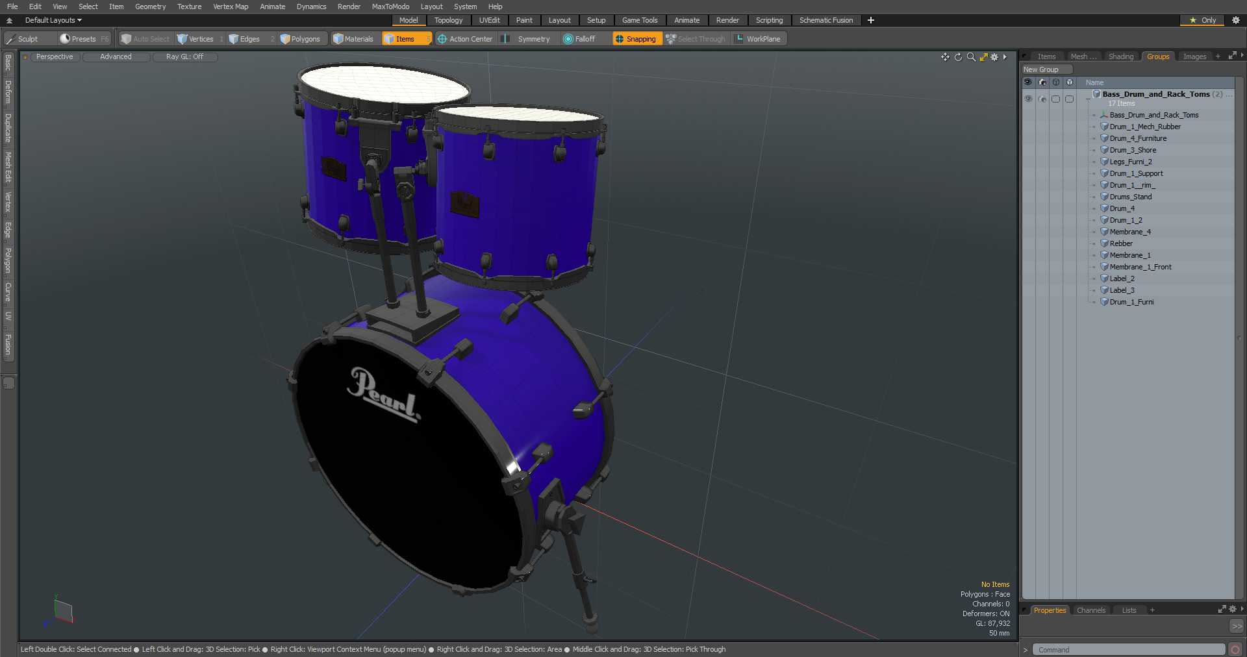The height and width of the screenshot is (657, 1247).
Task: Open the Lists tab
Action: (1129, 610)
